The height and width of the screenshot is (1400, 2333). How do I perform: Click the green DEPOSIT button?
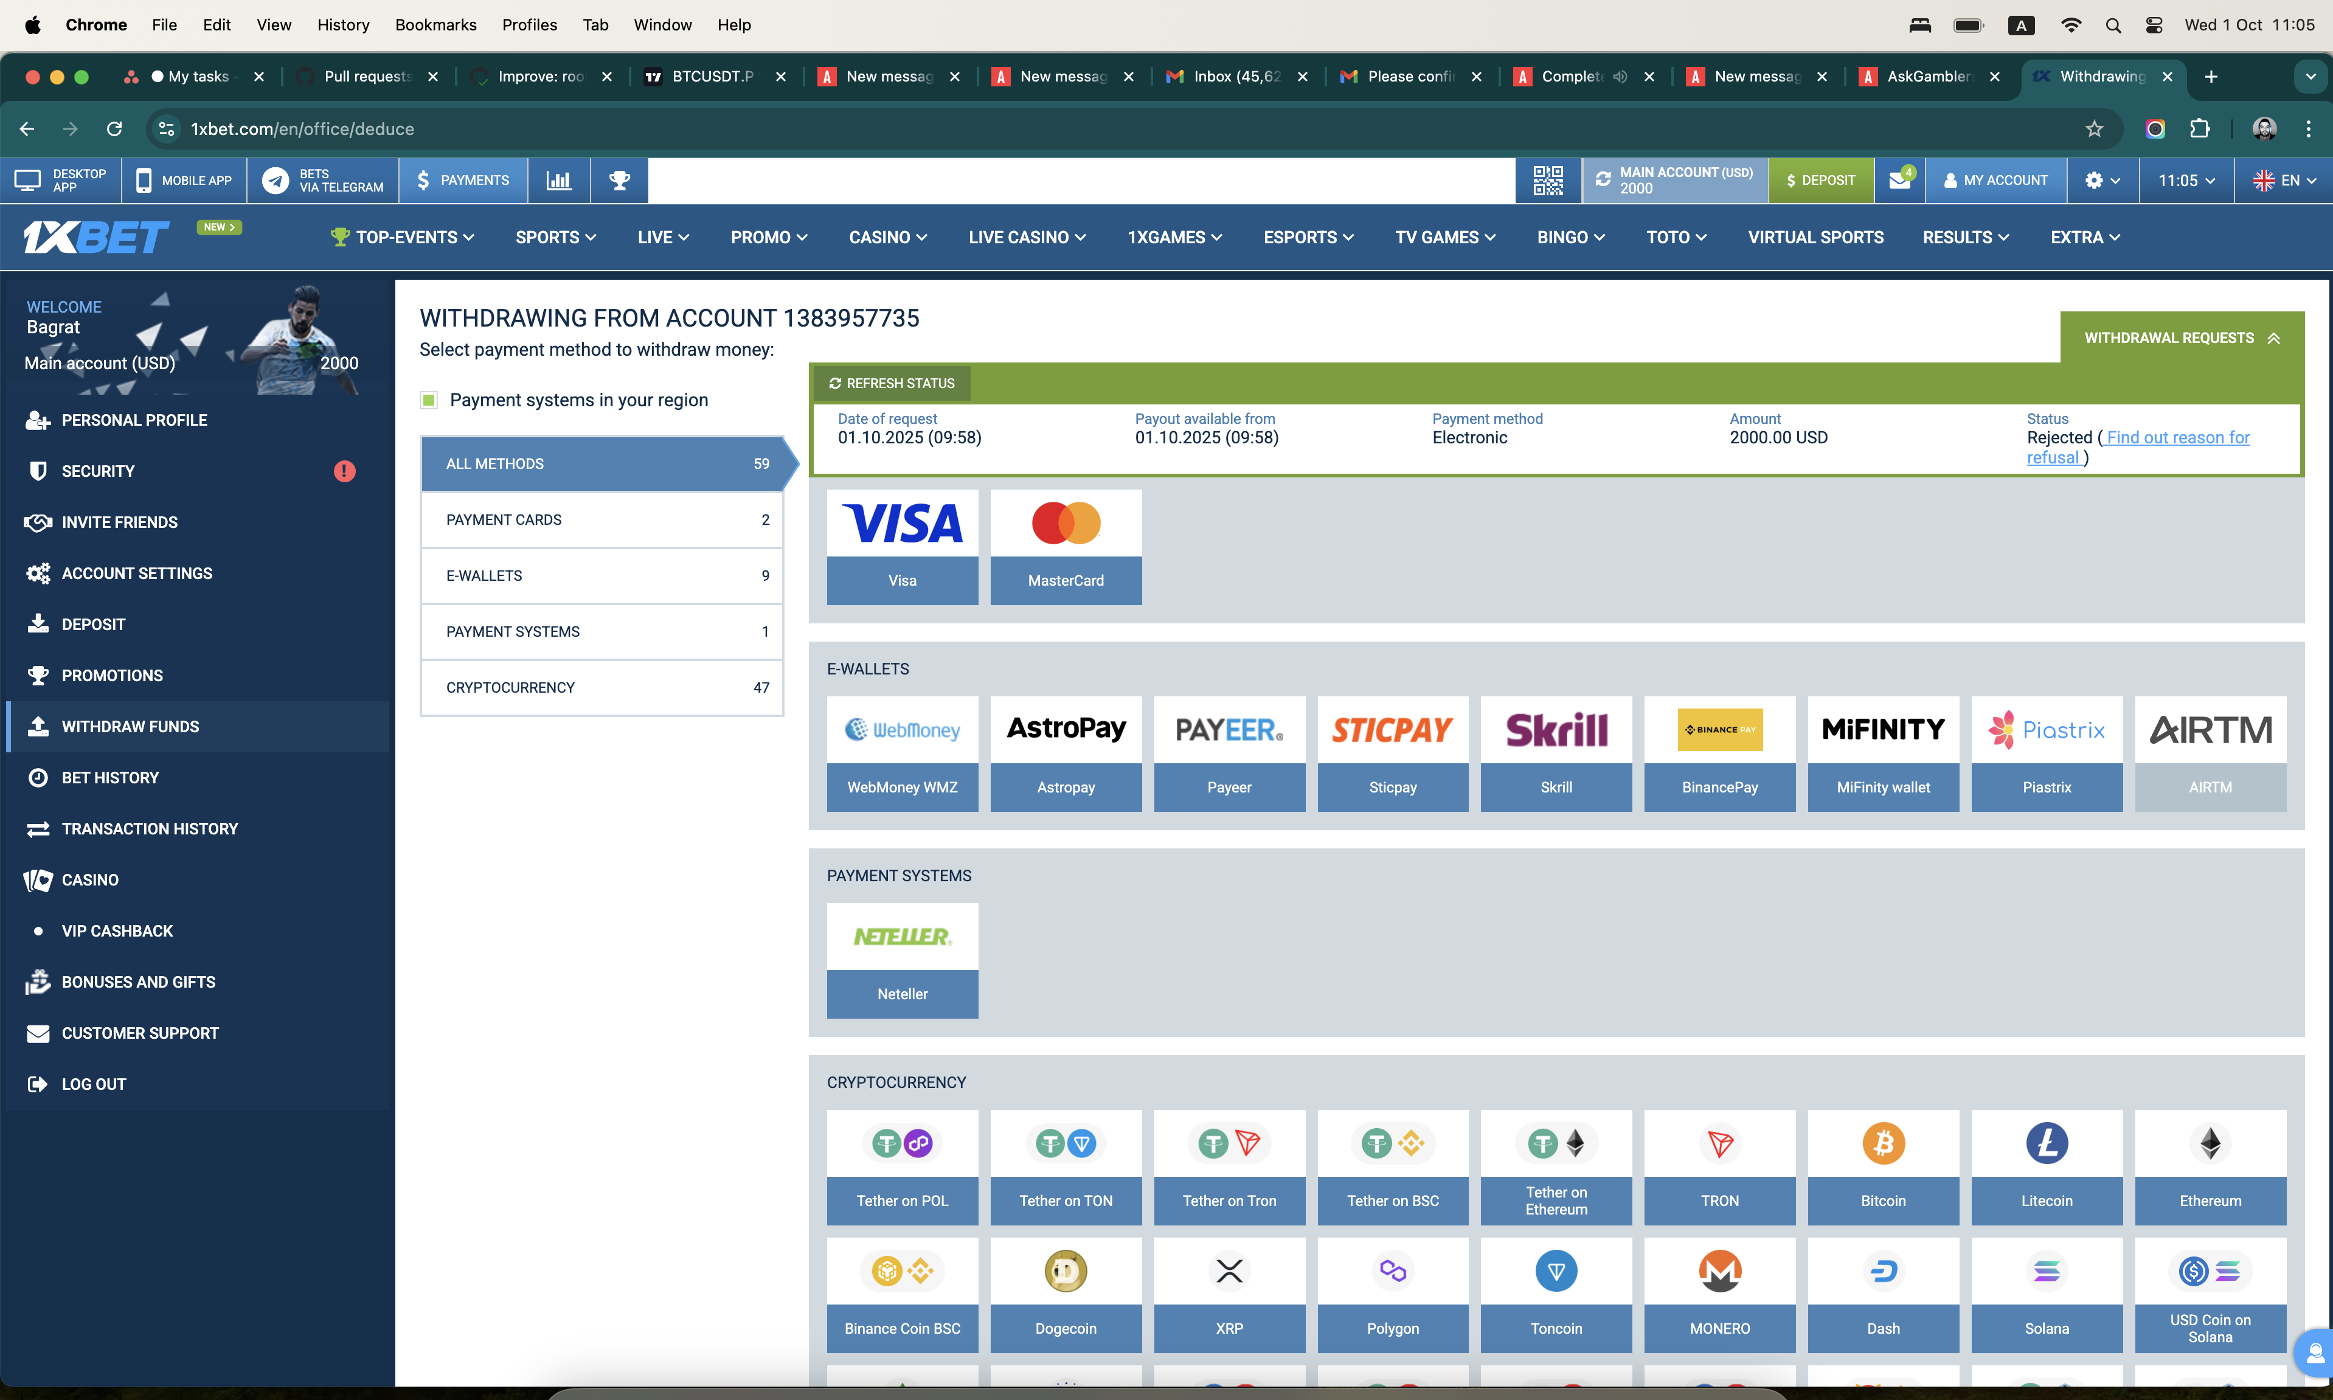1821,180
